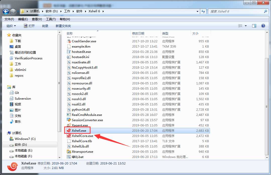Image resolution: width=271 pixels, height=175 pixels.
Task: Select the Xtransport.exe icon
Action: tap(69, 151)
